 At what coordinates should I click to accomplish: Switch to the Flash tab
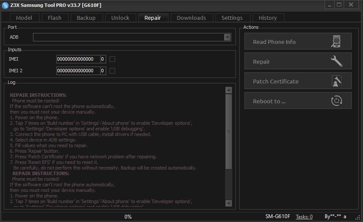coord(55,18)
